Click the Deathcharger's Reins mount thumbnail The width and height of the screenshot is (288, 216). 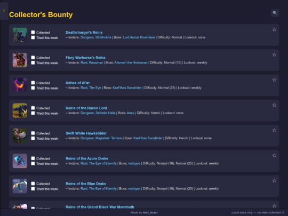[x=20, y=35]
